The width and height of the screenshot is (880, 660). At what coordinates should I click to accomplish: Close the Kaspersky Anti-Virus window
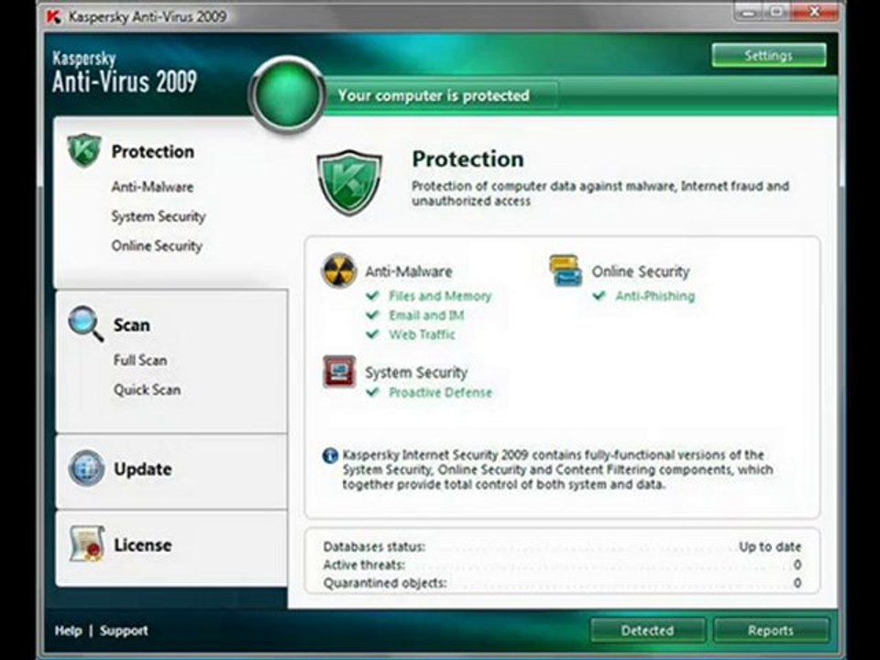815,12
